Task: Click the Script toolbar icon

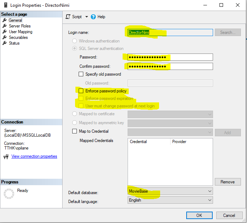Action: point(68,17)
